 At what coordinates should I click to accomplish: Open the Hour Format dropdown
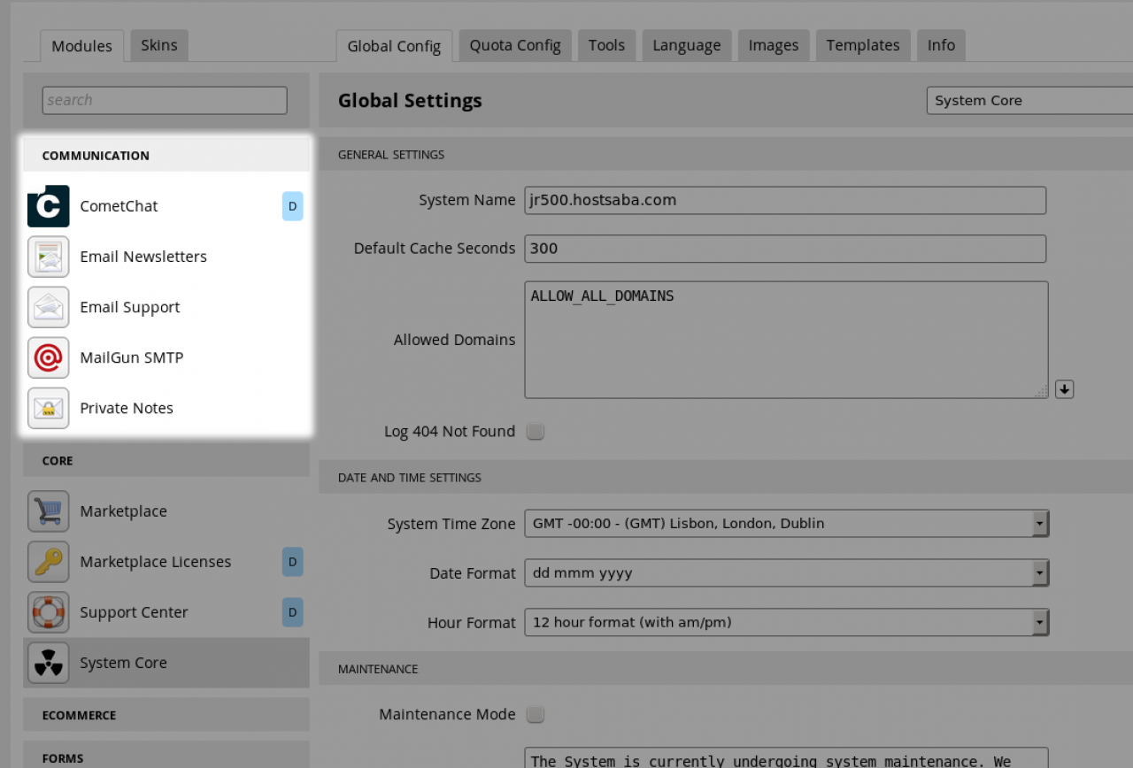[785, 623]
